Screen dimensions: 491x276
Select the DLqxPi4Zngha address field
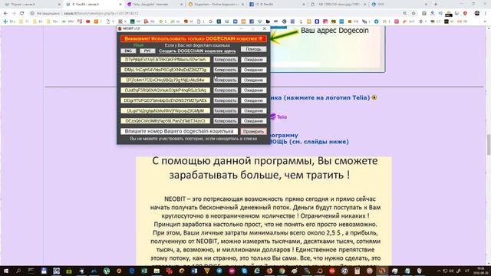[166, 110]
